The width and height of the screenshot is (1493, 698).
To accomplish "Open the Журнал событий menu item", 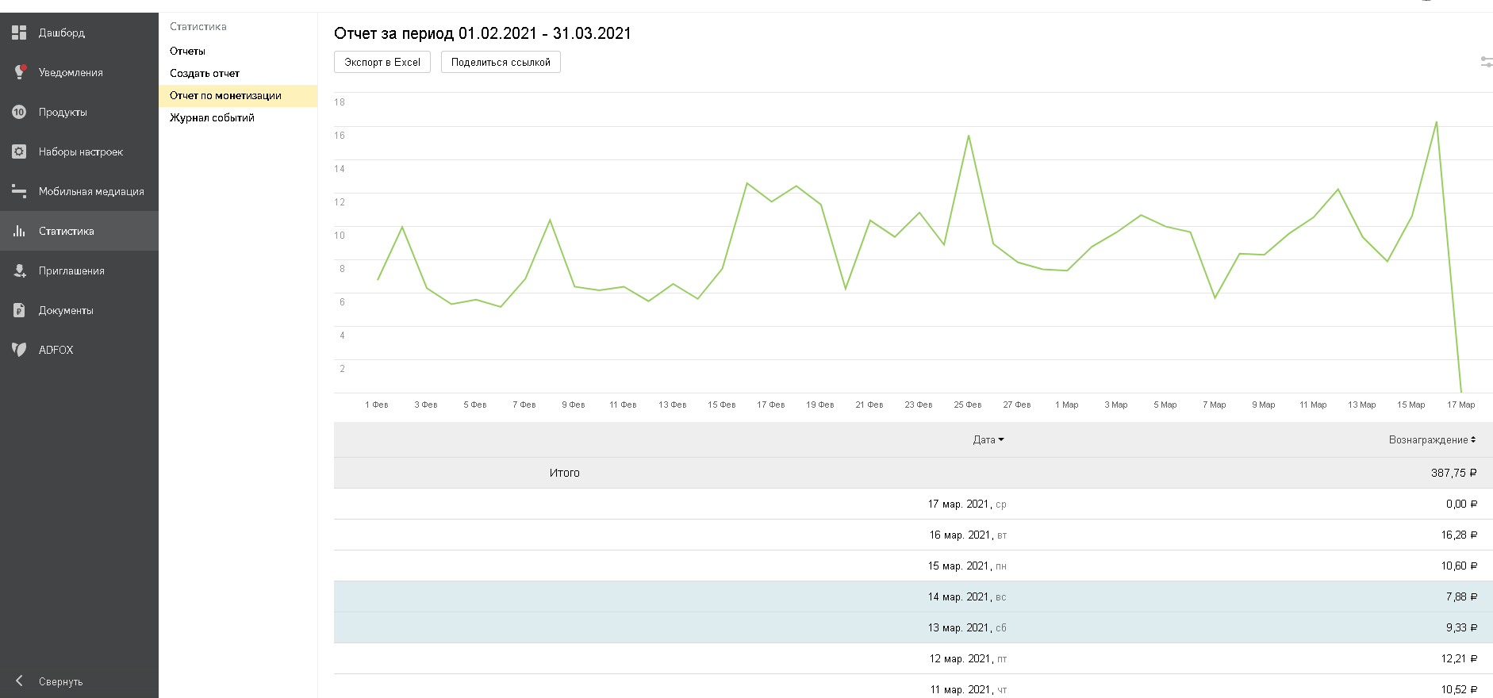I will tap(212, 117).
